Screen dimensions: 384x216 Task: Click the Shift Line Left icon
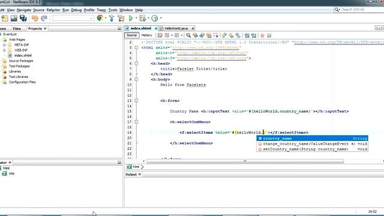click(x=247, y=35)
